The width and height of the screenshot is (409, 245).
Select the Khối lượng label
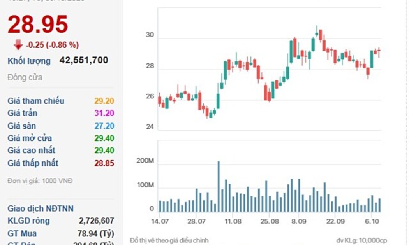[29, 61]
